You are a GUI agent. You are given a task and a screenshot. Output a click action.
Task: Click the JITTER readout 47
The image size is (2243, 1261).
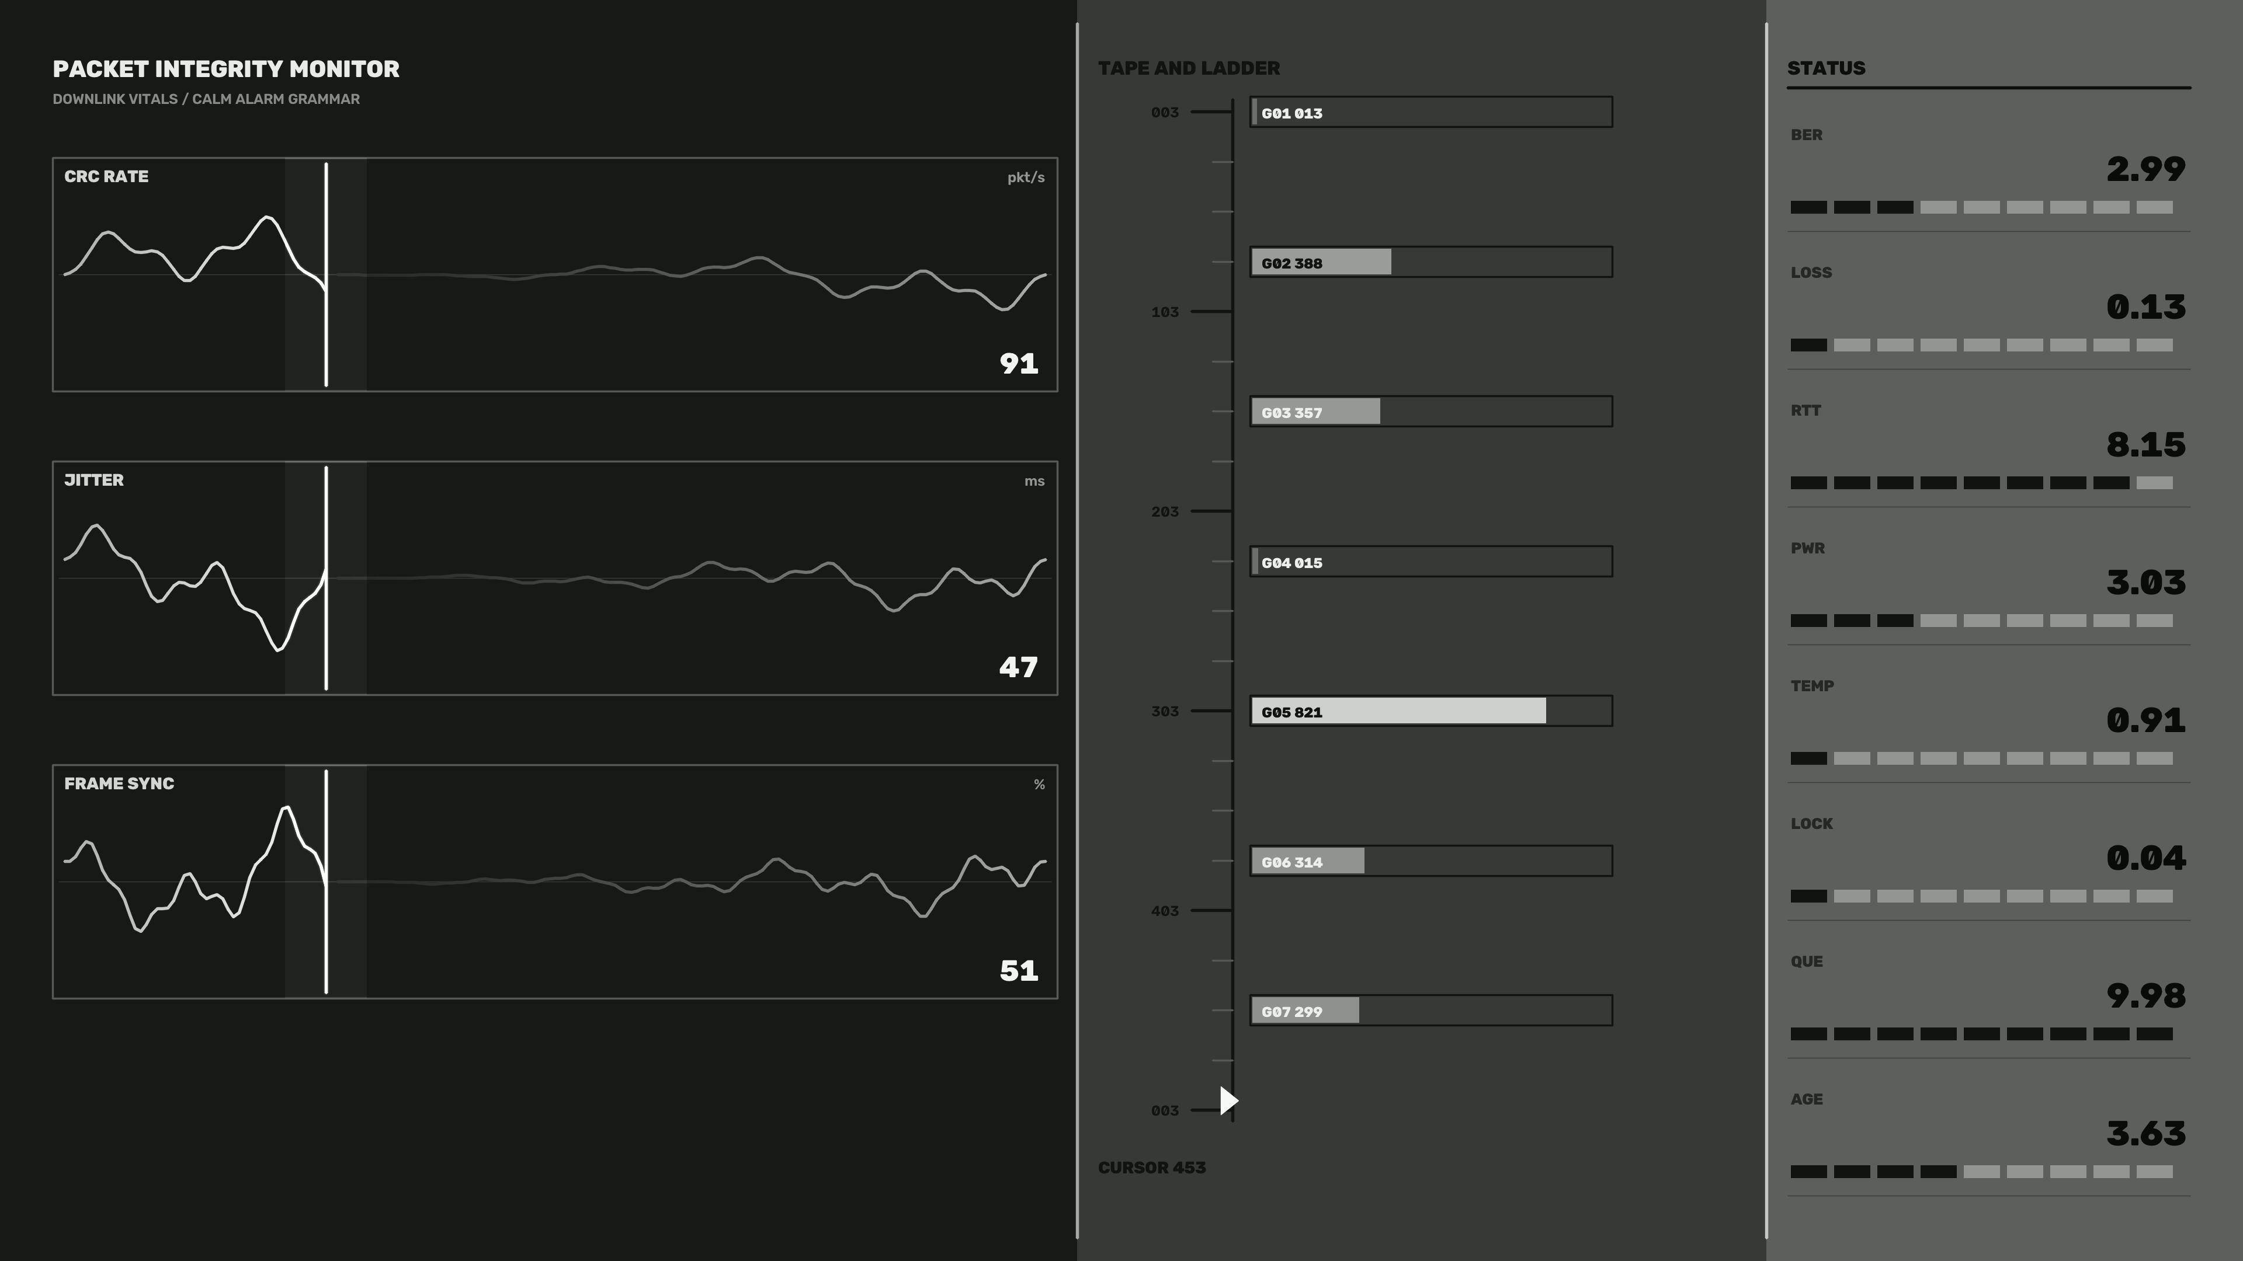[x=1019, y=667]
